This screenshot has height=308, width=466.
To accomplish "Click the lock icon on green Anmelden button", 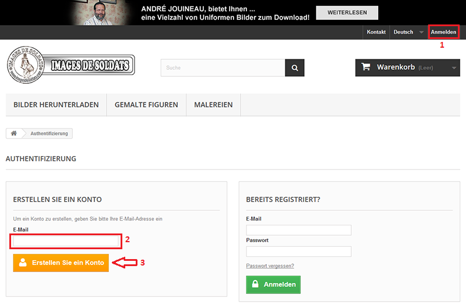I will (x=254, y=285).
